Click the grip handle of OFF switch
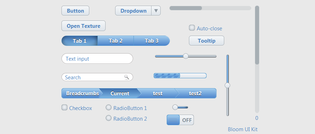Viewport: 315px width, 134px height. (173, 120)
